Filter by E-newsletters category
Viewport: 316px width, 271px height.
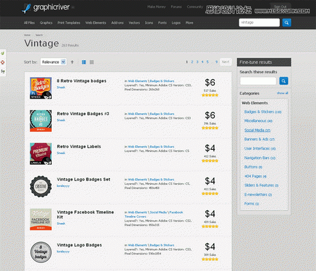pos(258,195)
